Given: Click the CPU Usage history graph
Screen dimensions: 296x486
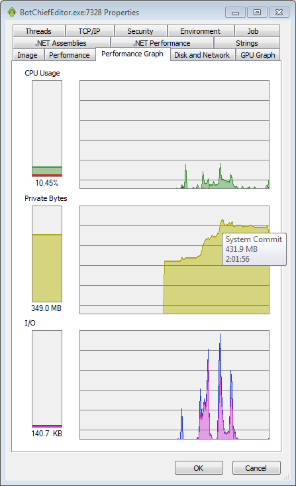Looking at the screenshot, I should tap(174, 135).
